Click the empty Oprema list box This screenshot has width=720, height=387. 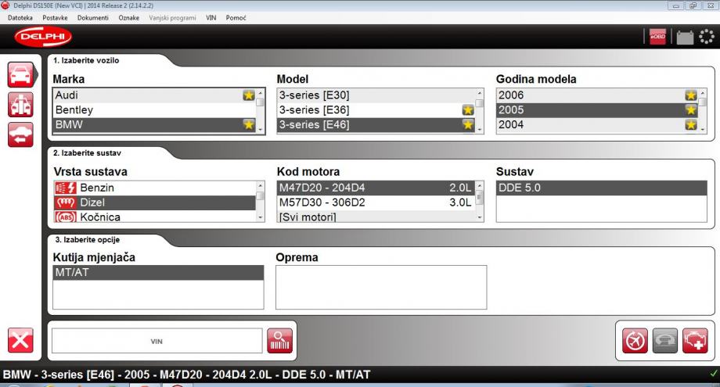(381, 288)
